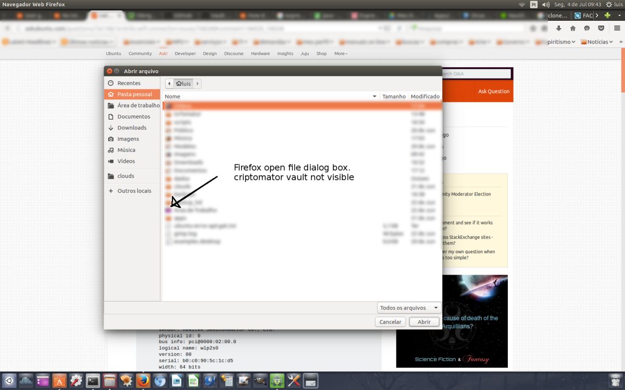Click the luis home path button
The width and height of the screenshot is (625, 390).
pos(183,83)
